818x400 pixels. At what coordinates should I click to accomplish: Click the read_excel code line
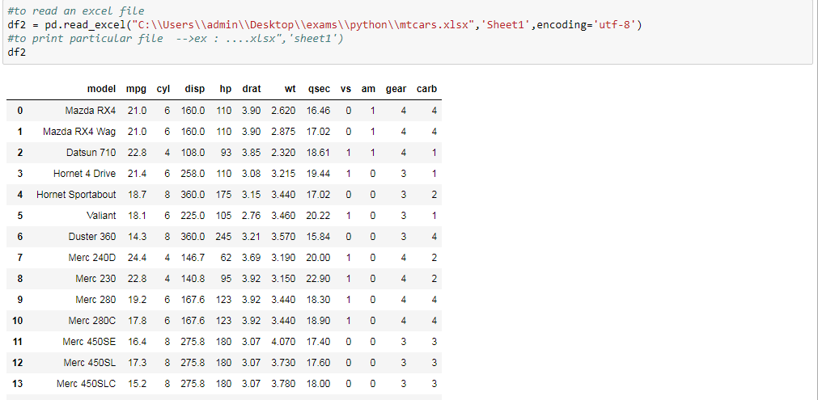[324, 24]
